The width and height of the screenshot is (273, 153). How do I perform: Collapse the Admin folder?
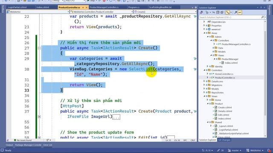(208, 37)
